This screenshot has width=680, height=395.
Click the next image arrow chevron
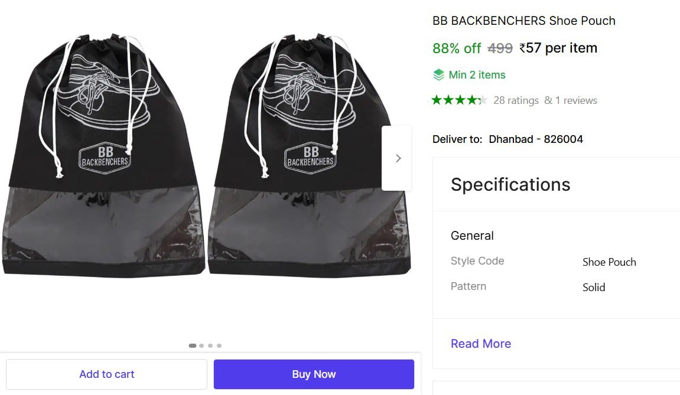(398, 158)
